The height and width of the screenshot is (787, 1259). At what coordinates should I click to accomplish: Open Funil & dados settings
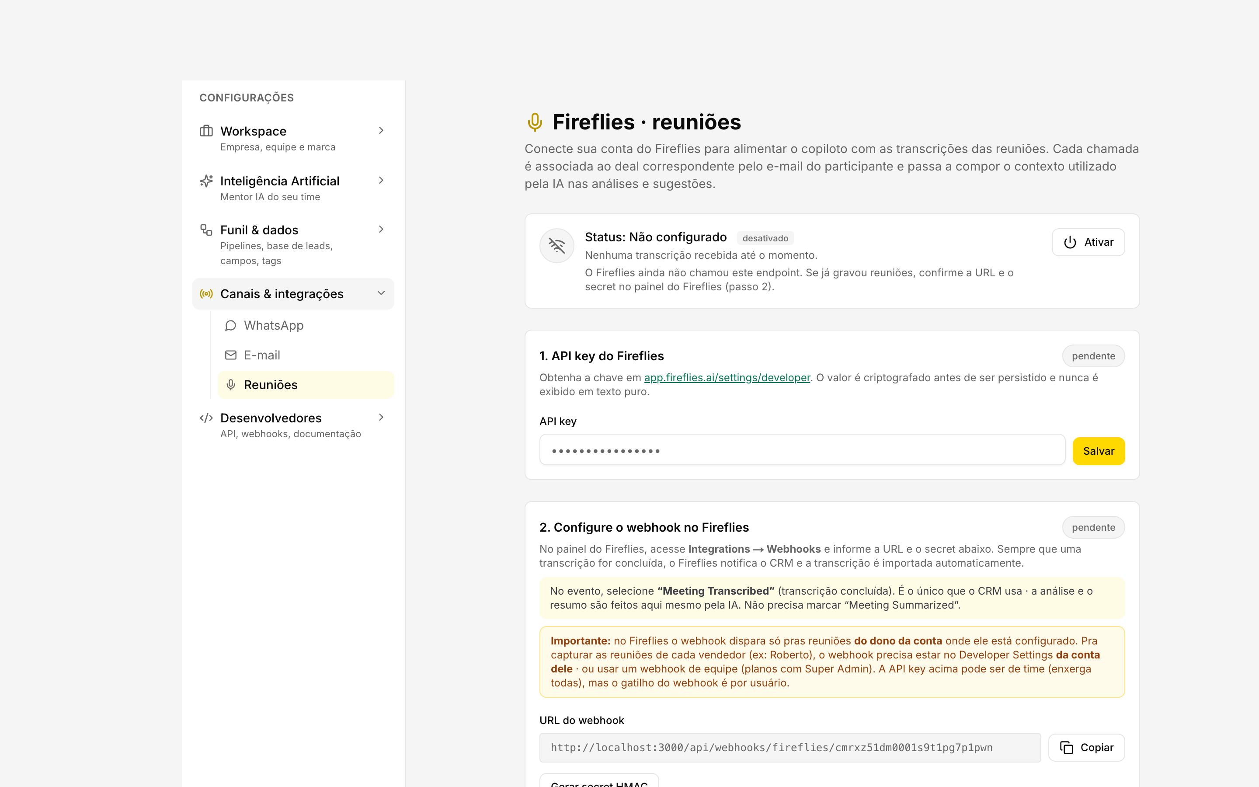point(293,245)
